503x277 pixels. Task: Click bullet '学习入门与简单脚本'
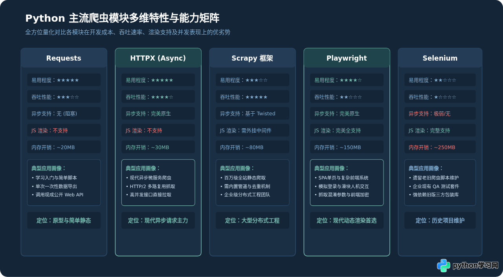[54, 178]
